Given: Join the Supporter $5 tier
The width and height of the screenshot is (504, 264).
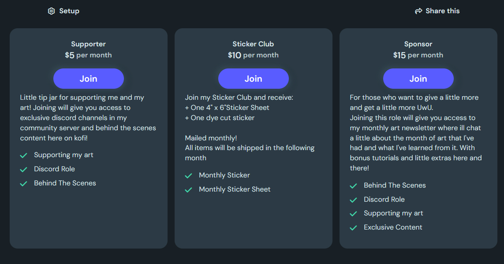Looking at the screenshot, I should point(88,79).
